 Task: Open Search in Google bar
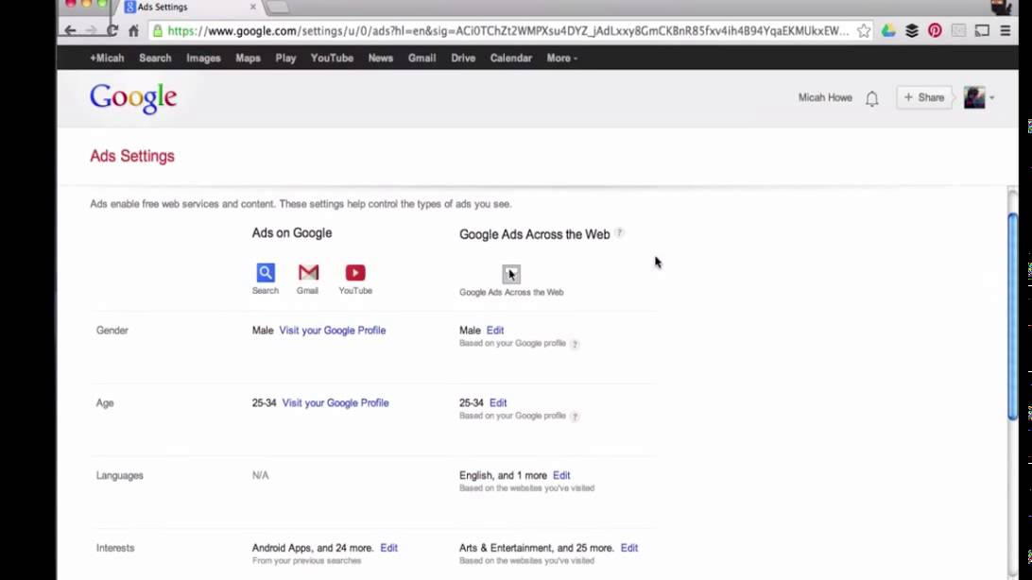155,58
